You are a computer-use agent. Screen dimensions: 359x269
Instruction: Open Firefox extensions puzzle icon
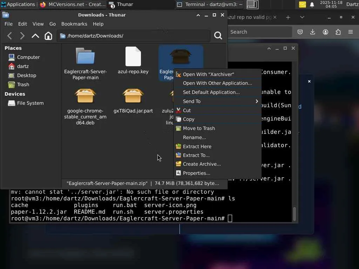[x=338, y=32]
